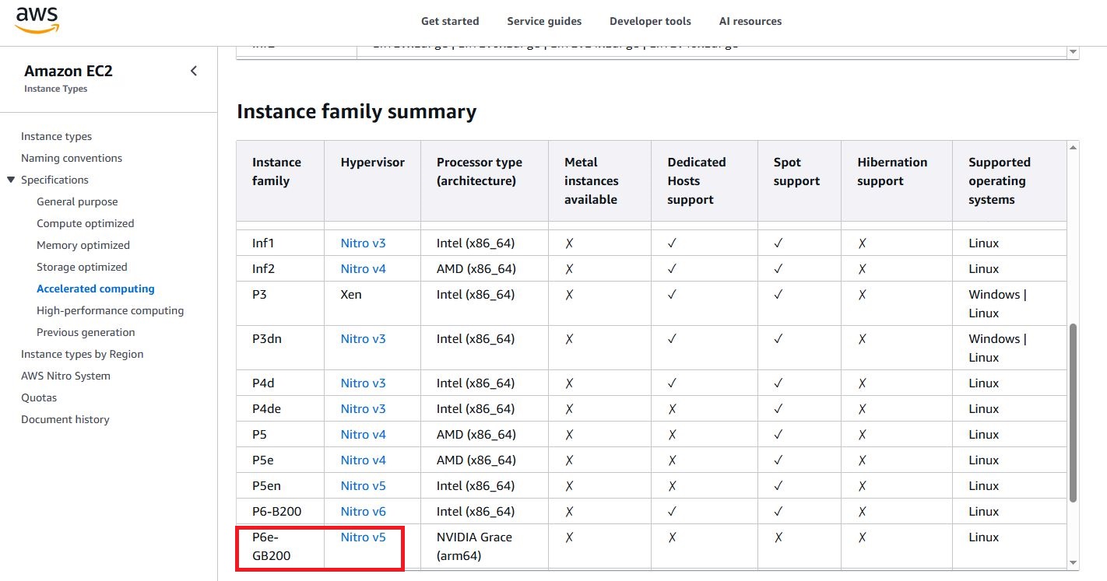Open Memory optimized specifications

(x=83, y=245)
